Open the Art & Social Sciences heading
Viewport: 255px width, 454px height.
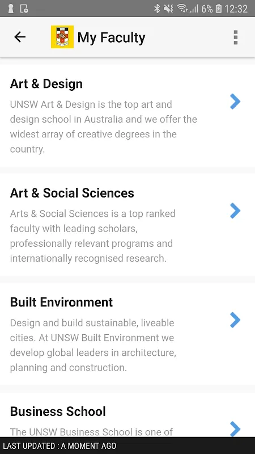(x=72, y=193)
